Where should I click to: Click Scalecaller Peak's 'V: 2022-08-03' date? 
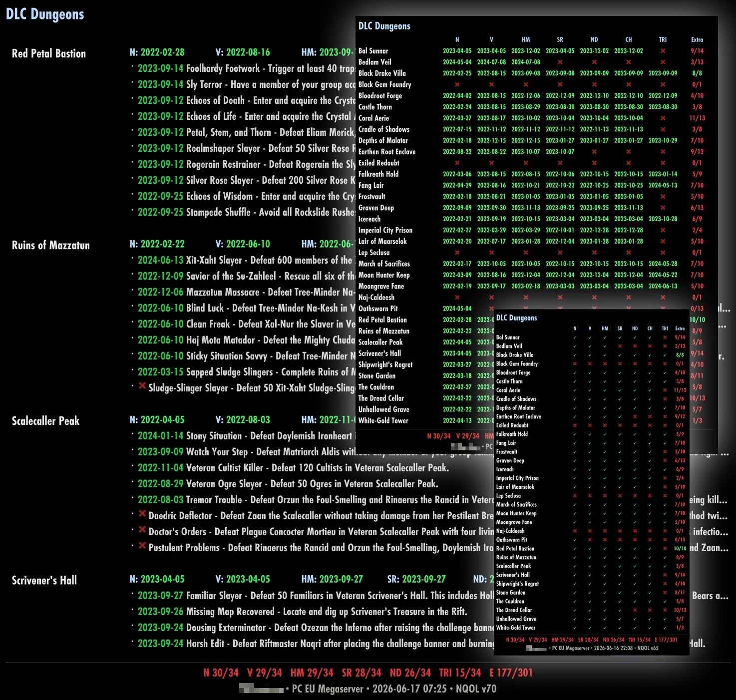243,420
